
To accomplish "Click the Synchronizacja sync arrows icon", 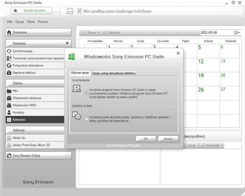I will [9, 51].
